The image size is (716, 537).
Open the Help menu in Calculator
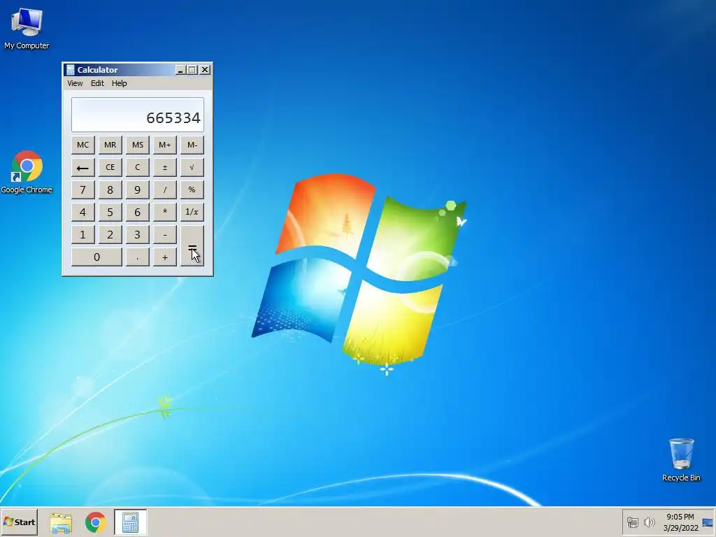[119, 84]
